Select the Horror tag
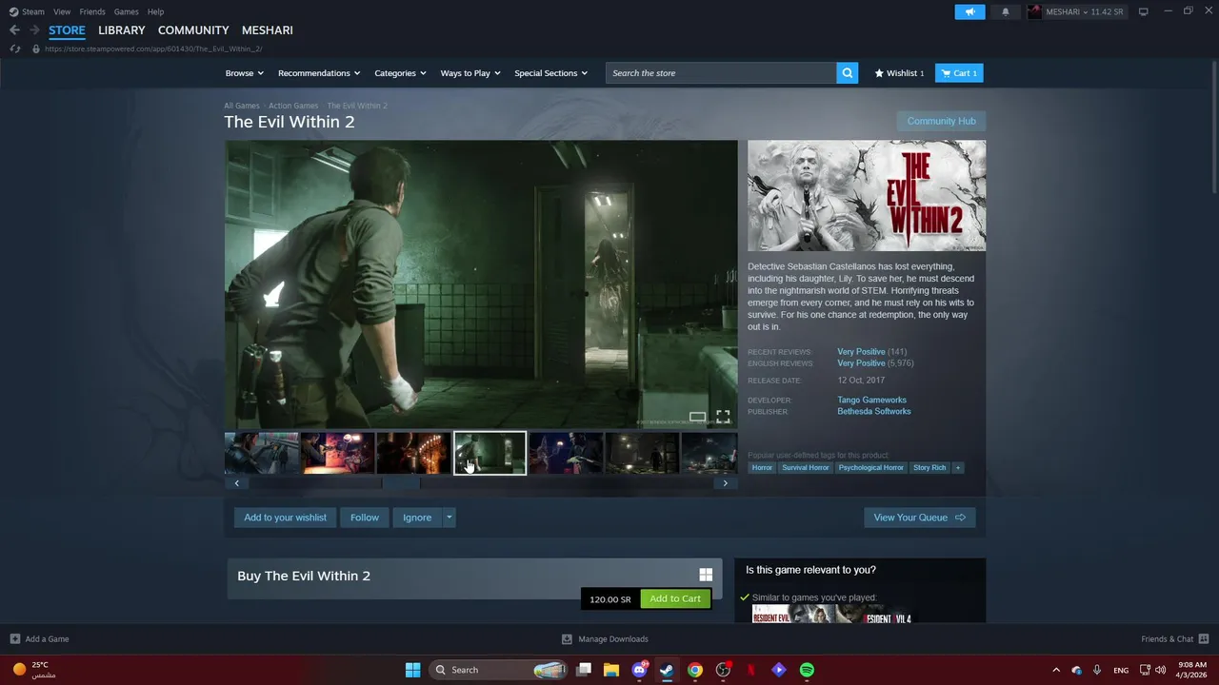Screen dimensions: 1219x685 (762, 468)
